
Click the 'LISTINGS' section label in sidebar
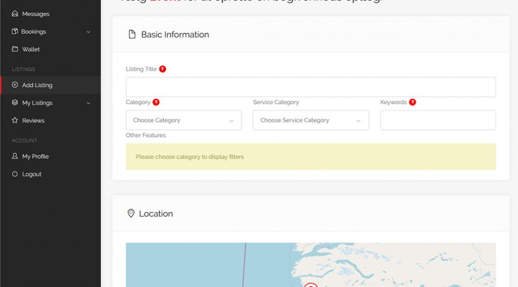[24, 69]
